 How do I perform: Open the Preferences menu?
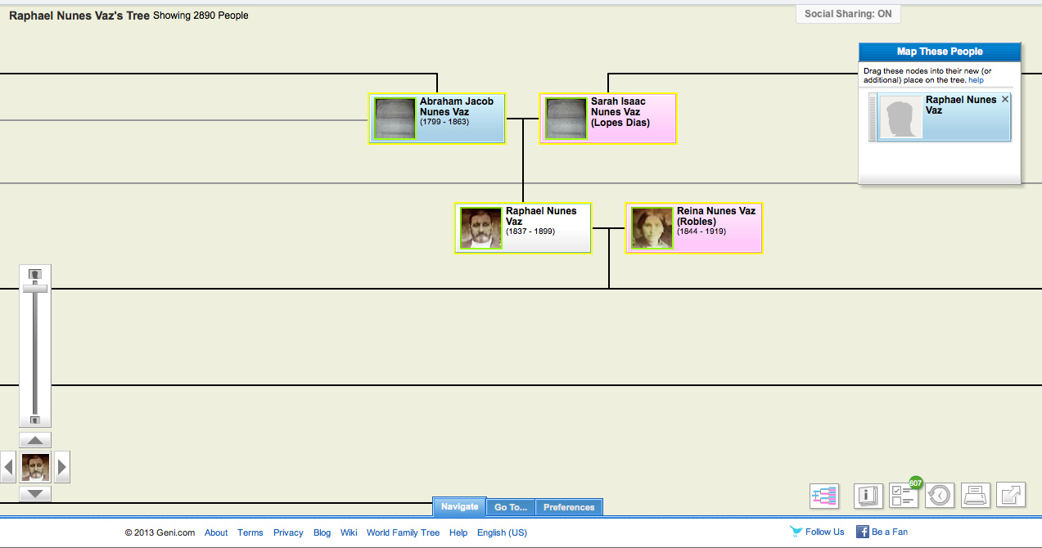point(568,507)
